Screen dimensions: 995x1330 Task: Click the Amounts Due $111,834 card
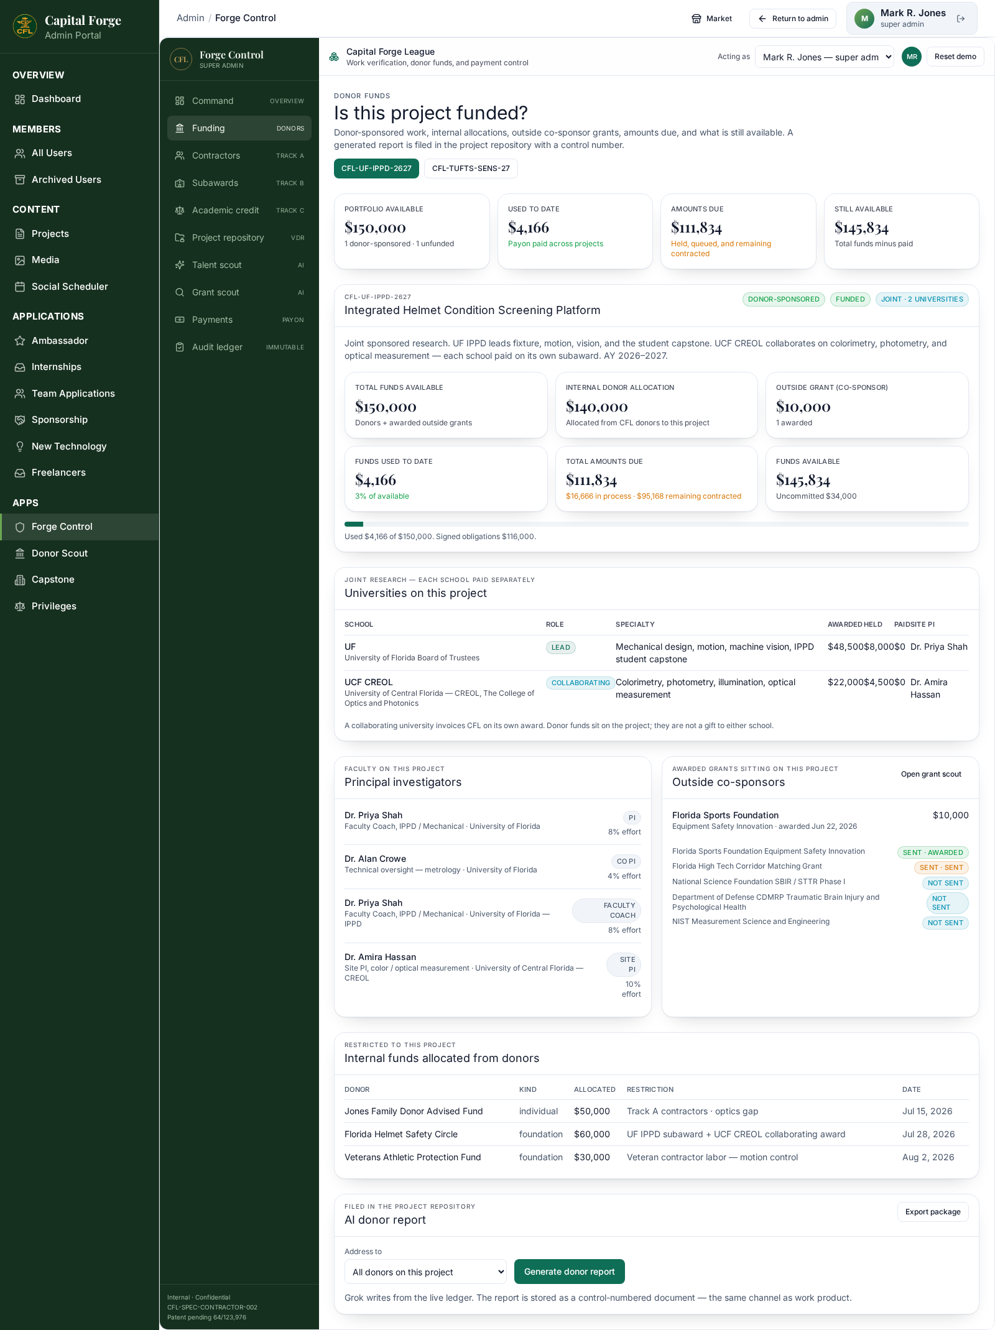738,231
